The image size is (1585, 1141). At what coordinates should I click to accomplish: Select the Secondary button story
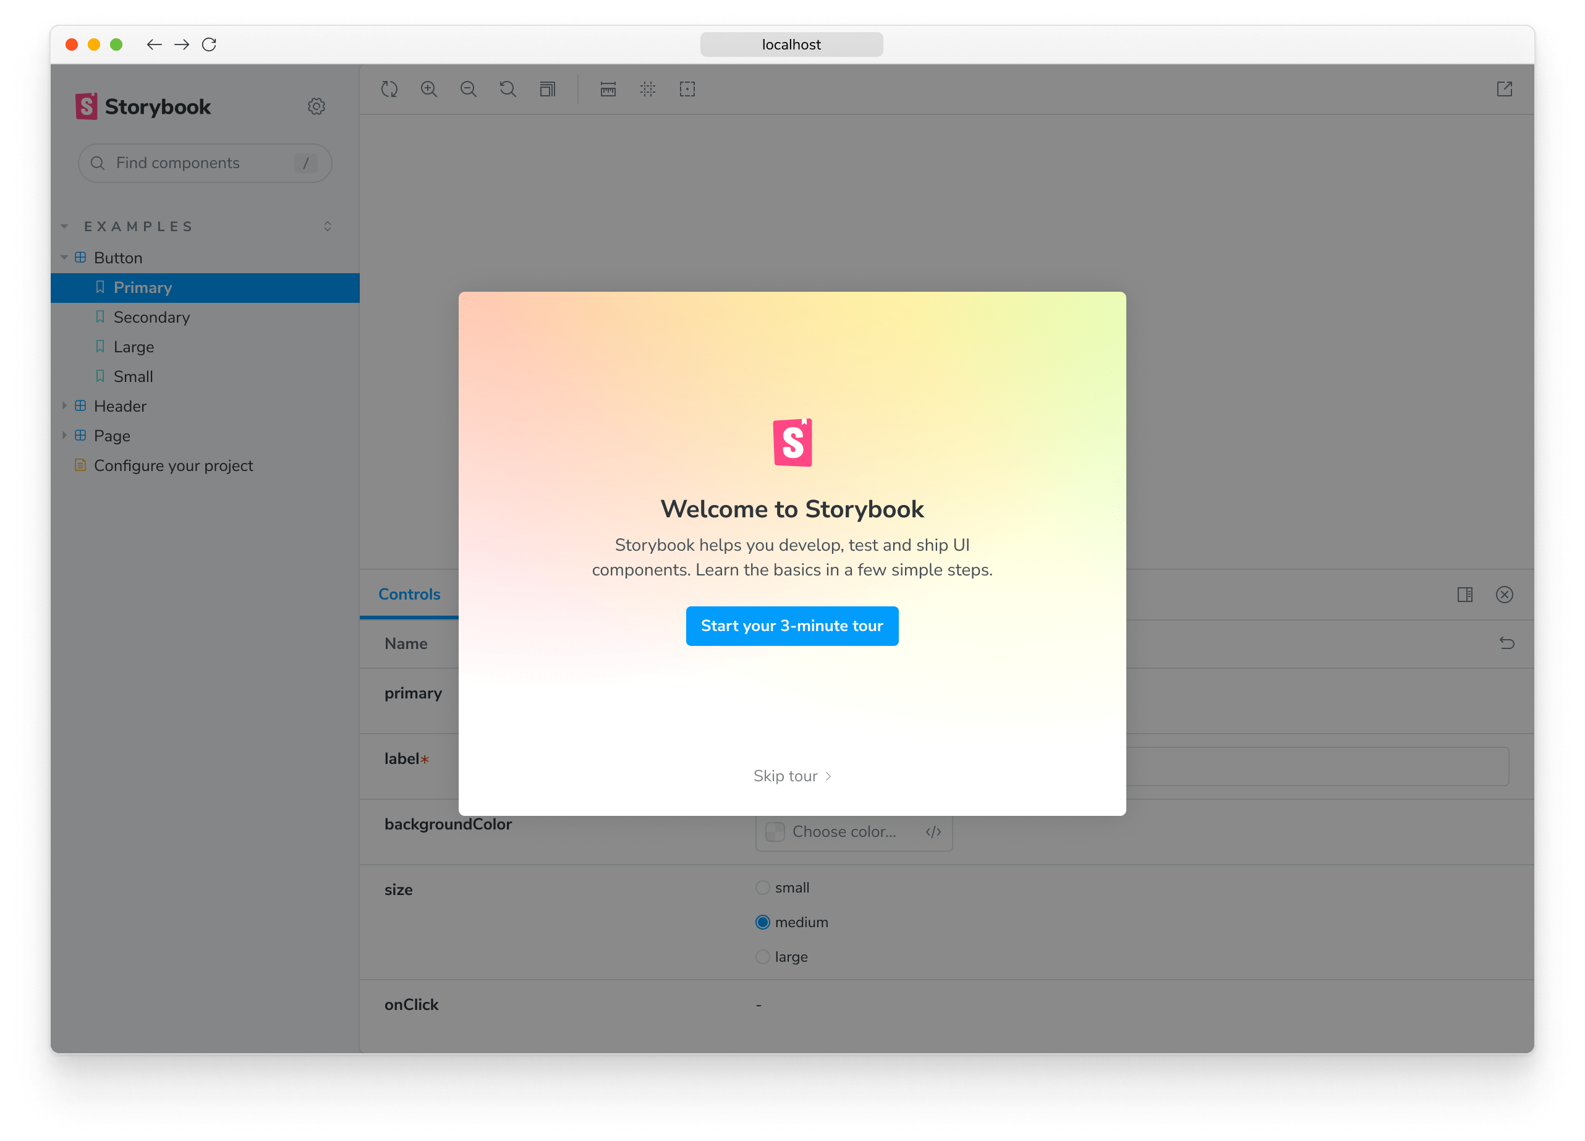(151, 317)
